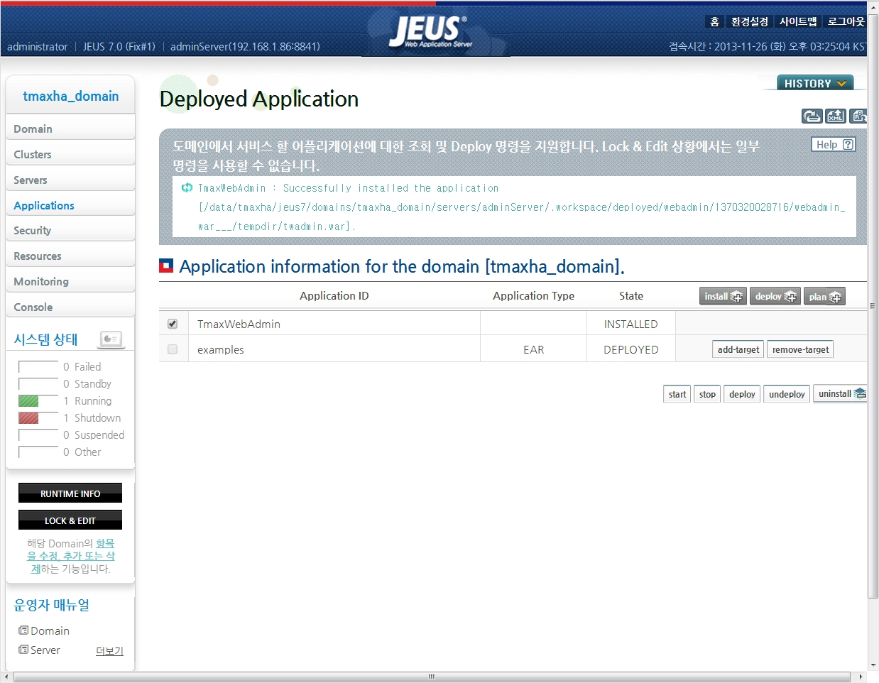Viewport: 879px width, 683px height.
Task: Click the '0 Other' status text
Action: pos(82,452)
